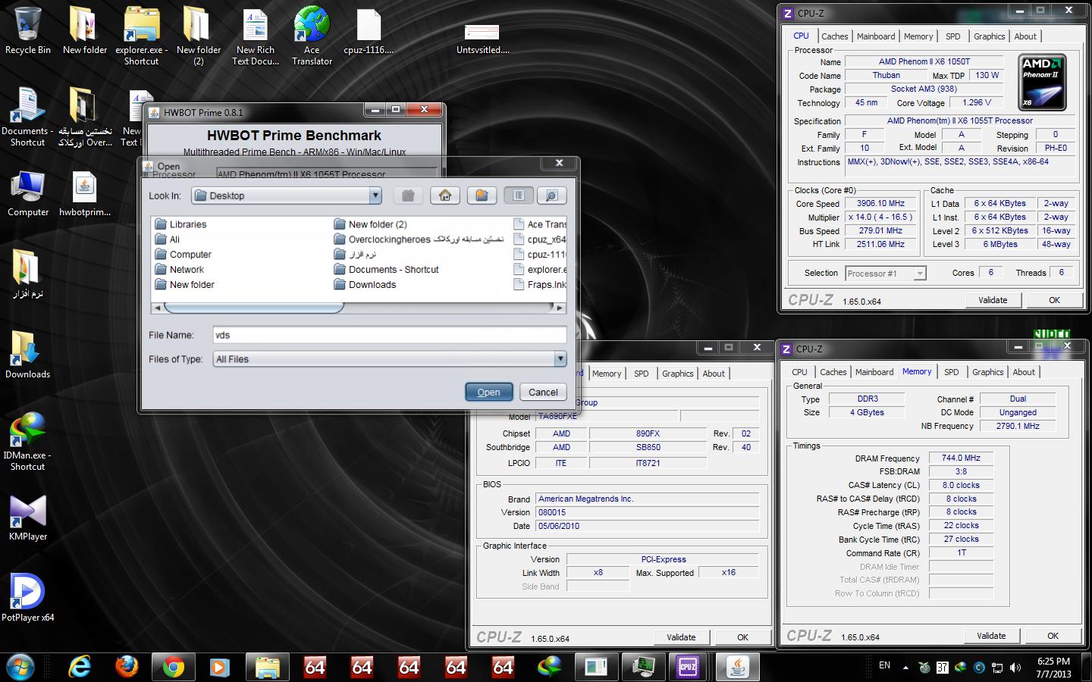Image resolution: width=1092 pixels, height=682 pixels.
Task: Click the Java HWBOT Prime taskbar icon
Action: 736,667
